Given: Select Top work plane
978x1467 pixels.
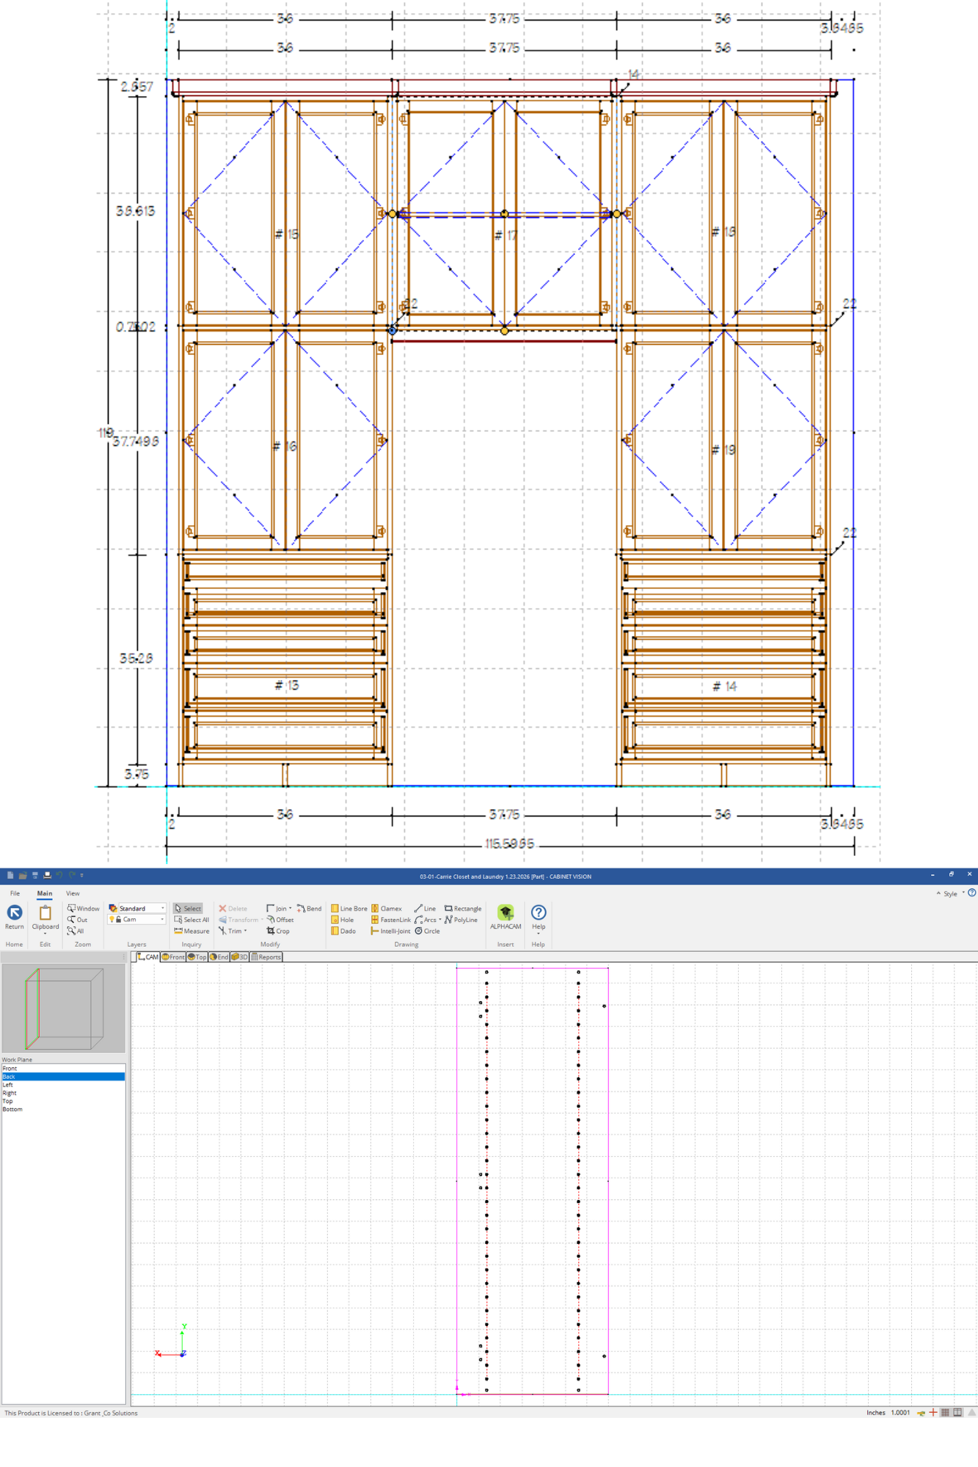Looking at the screenshot, I should 63,1101.
